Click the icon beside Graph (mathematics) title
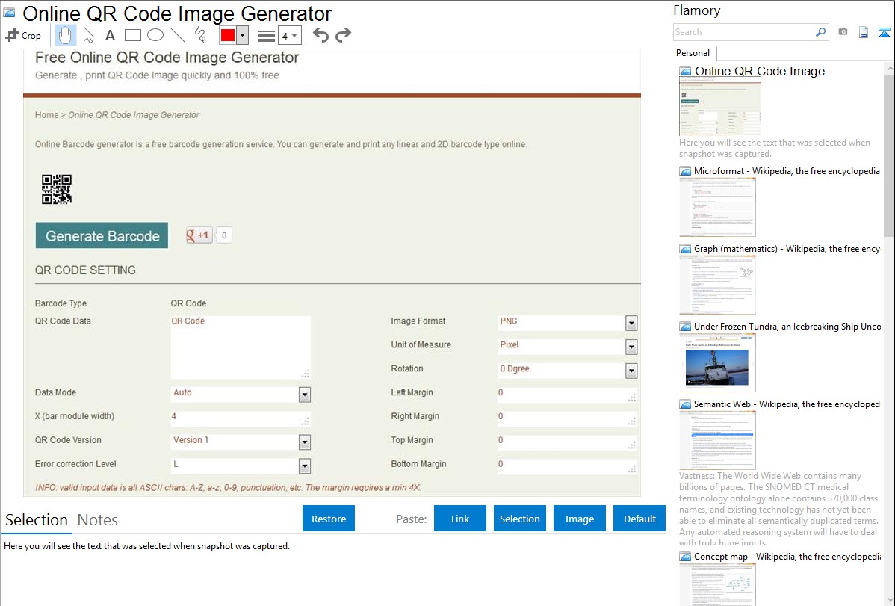This screenshot has height=606, width=895. pyautogui.click(x=685, y=249)
